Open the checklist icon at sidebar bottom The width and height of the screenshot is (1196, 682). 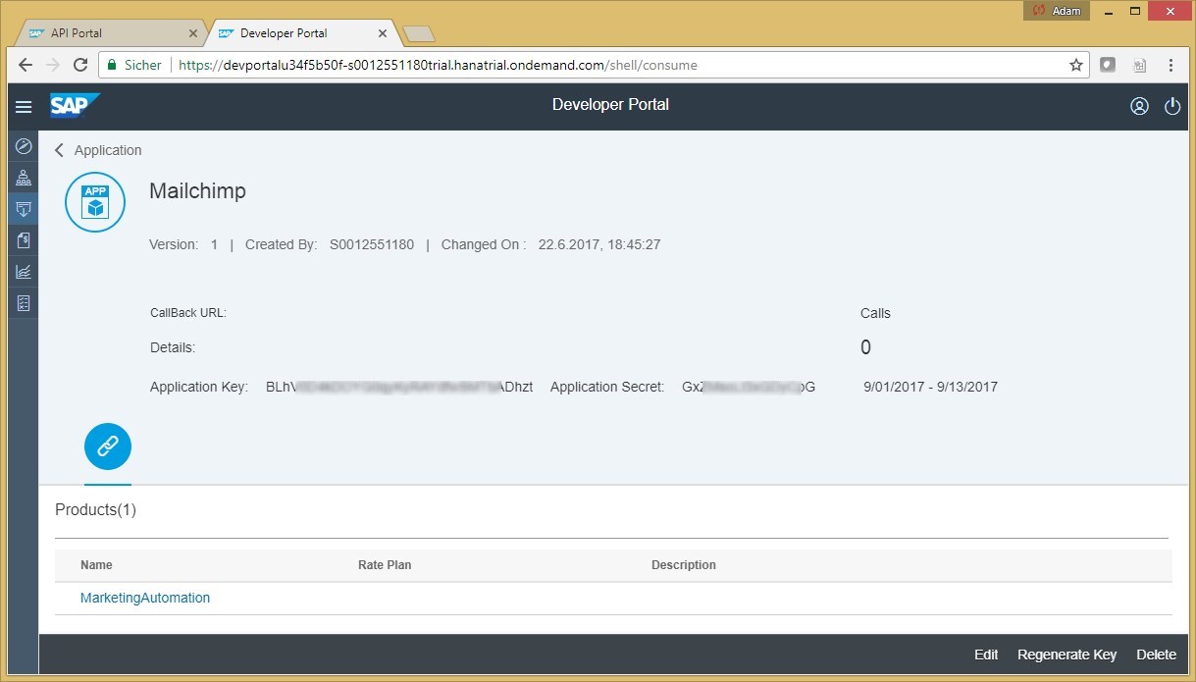coord(23,302)
